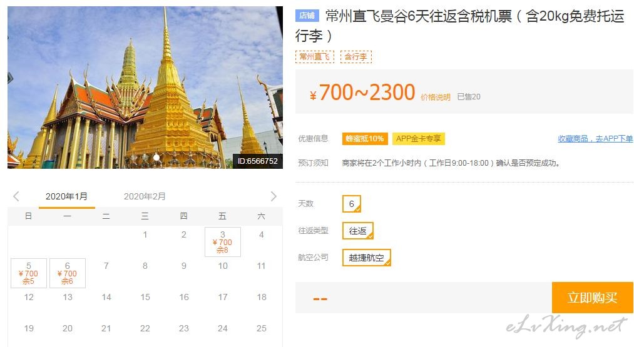Image resolution: width=634 pixels, height=347 pixels.
Task: Pick January 3 priced ¥700
Action: point(223,242)
